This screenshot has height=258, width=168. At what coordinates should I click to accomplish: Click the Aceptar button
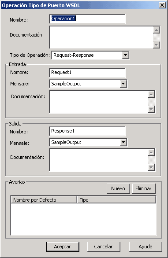pyautogui.click(x=63, y=247)
